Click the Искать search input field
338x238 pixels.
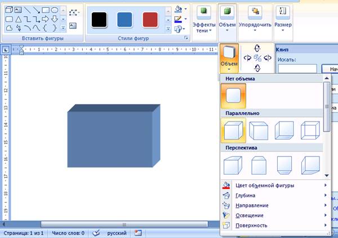[x=297, y=69]
